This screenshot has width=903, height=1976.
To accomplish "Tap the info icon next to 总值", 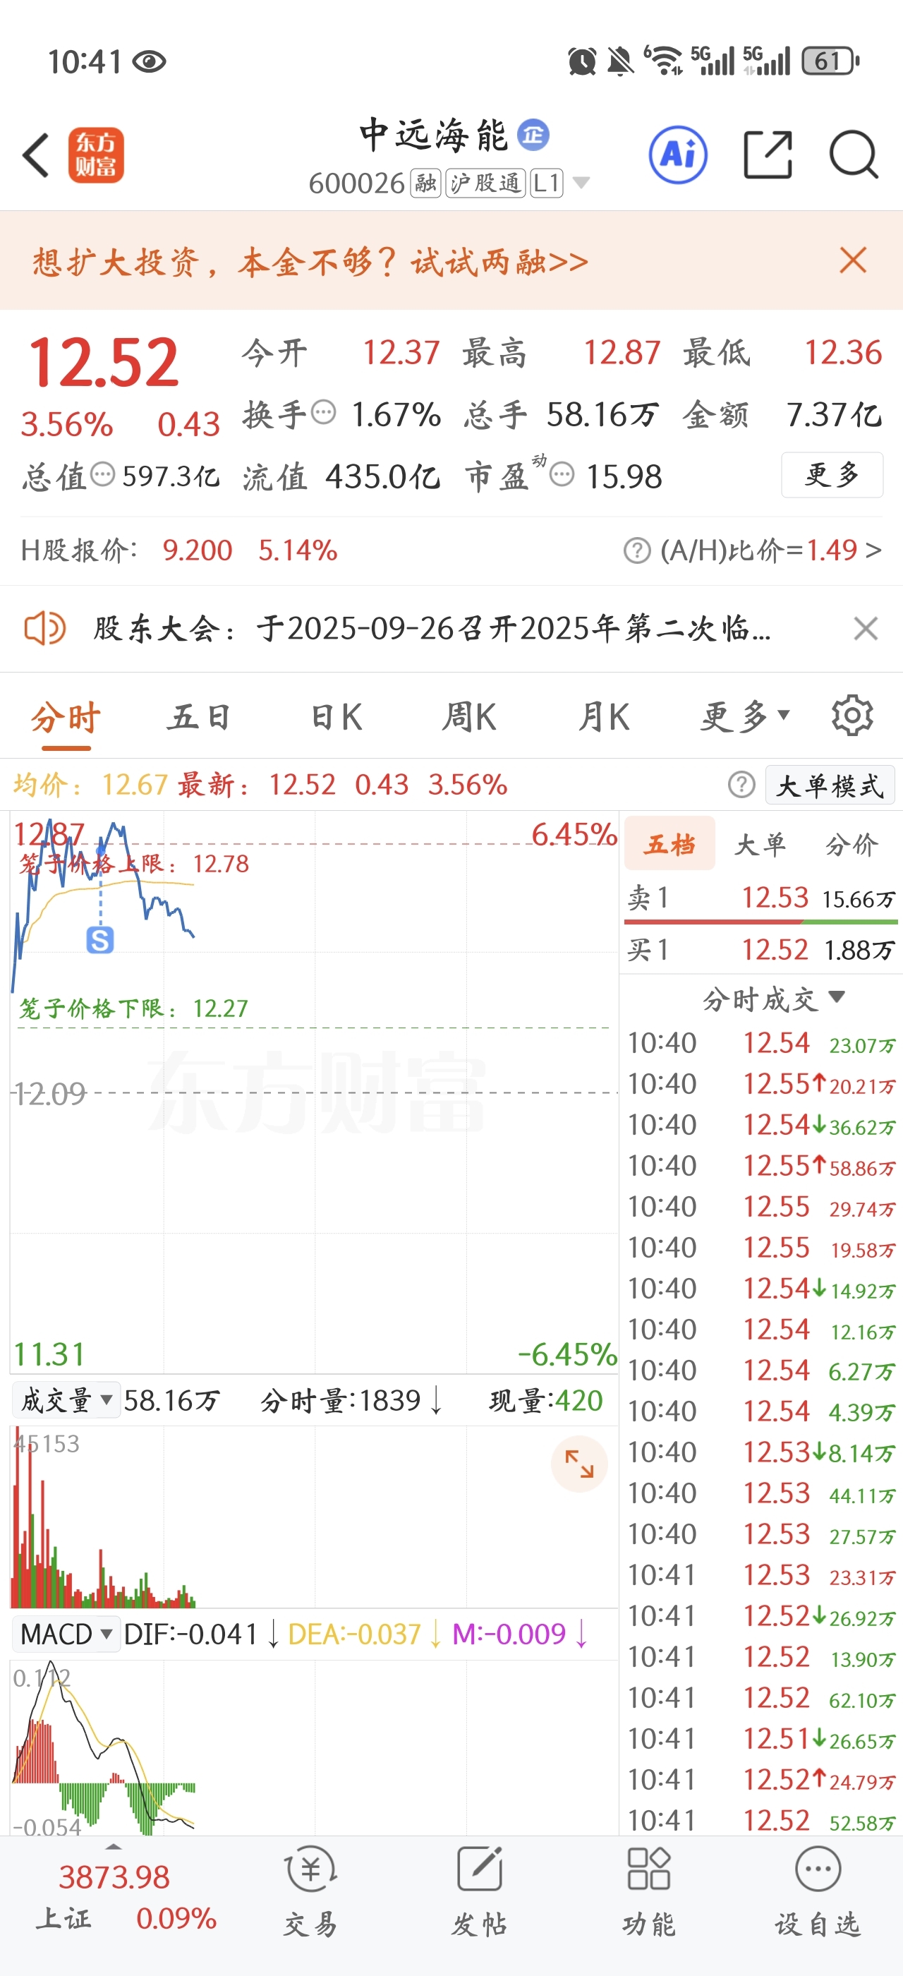I will click(102, 474).
